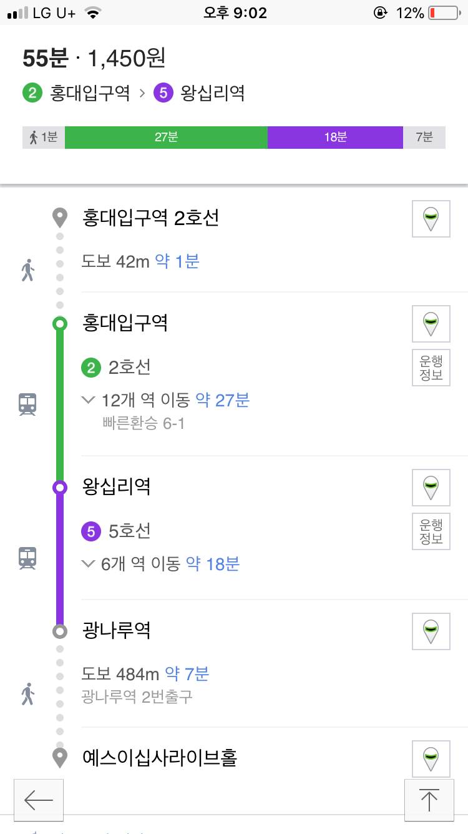Tap the green Line 2 circle badge
The width and height of the screenshot is (468, 834).
tap(91, 368)
